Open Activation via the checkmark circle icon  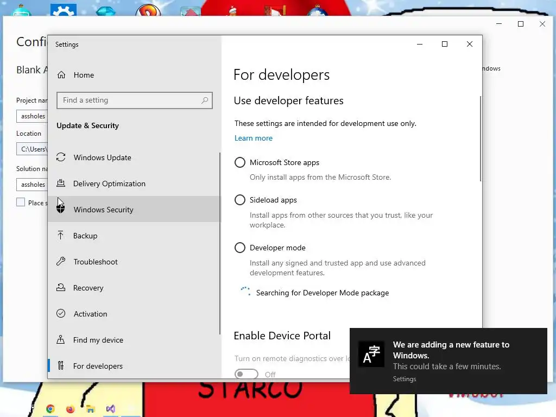[61, 313]
